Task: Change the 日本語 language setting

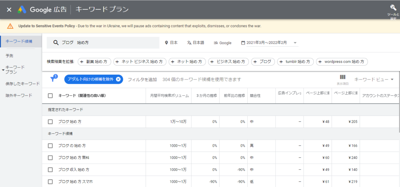Action: tap(195, 43)
